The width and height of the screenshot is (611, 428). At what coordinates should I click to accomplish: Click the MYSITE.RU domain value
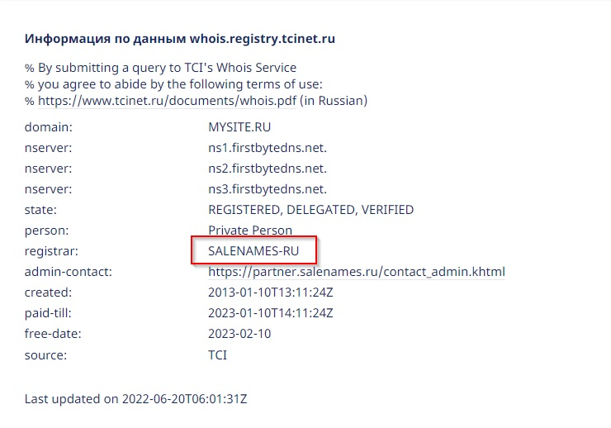(x=239, y=127)
